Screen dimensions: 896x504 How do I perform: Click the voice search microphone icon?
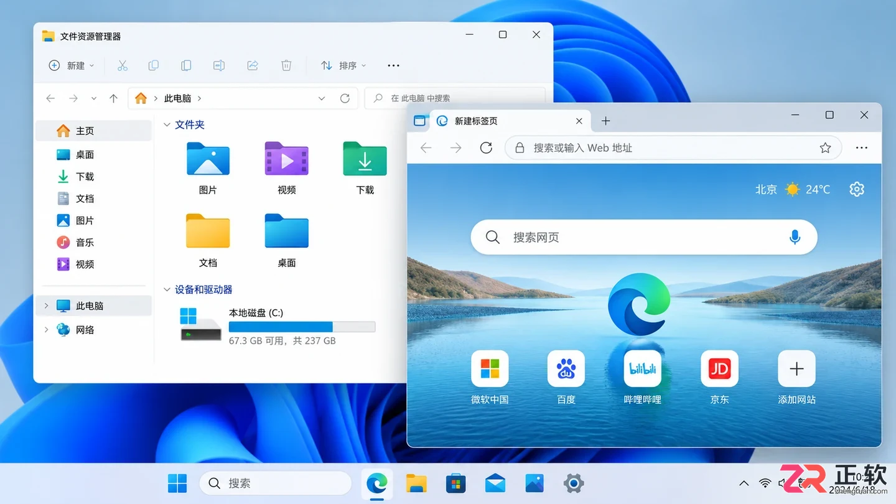795,237
